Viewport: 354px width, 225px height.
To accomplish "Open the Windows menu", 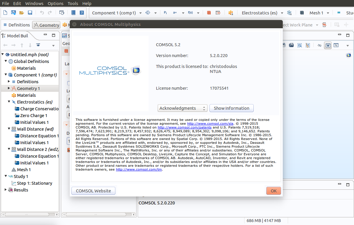I will (34, 4).
